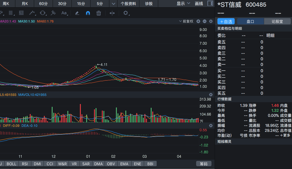Select the wave line drawing tool

point(32,13)
